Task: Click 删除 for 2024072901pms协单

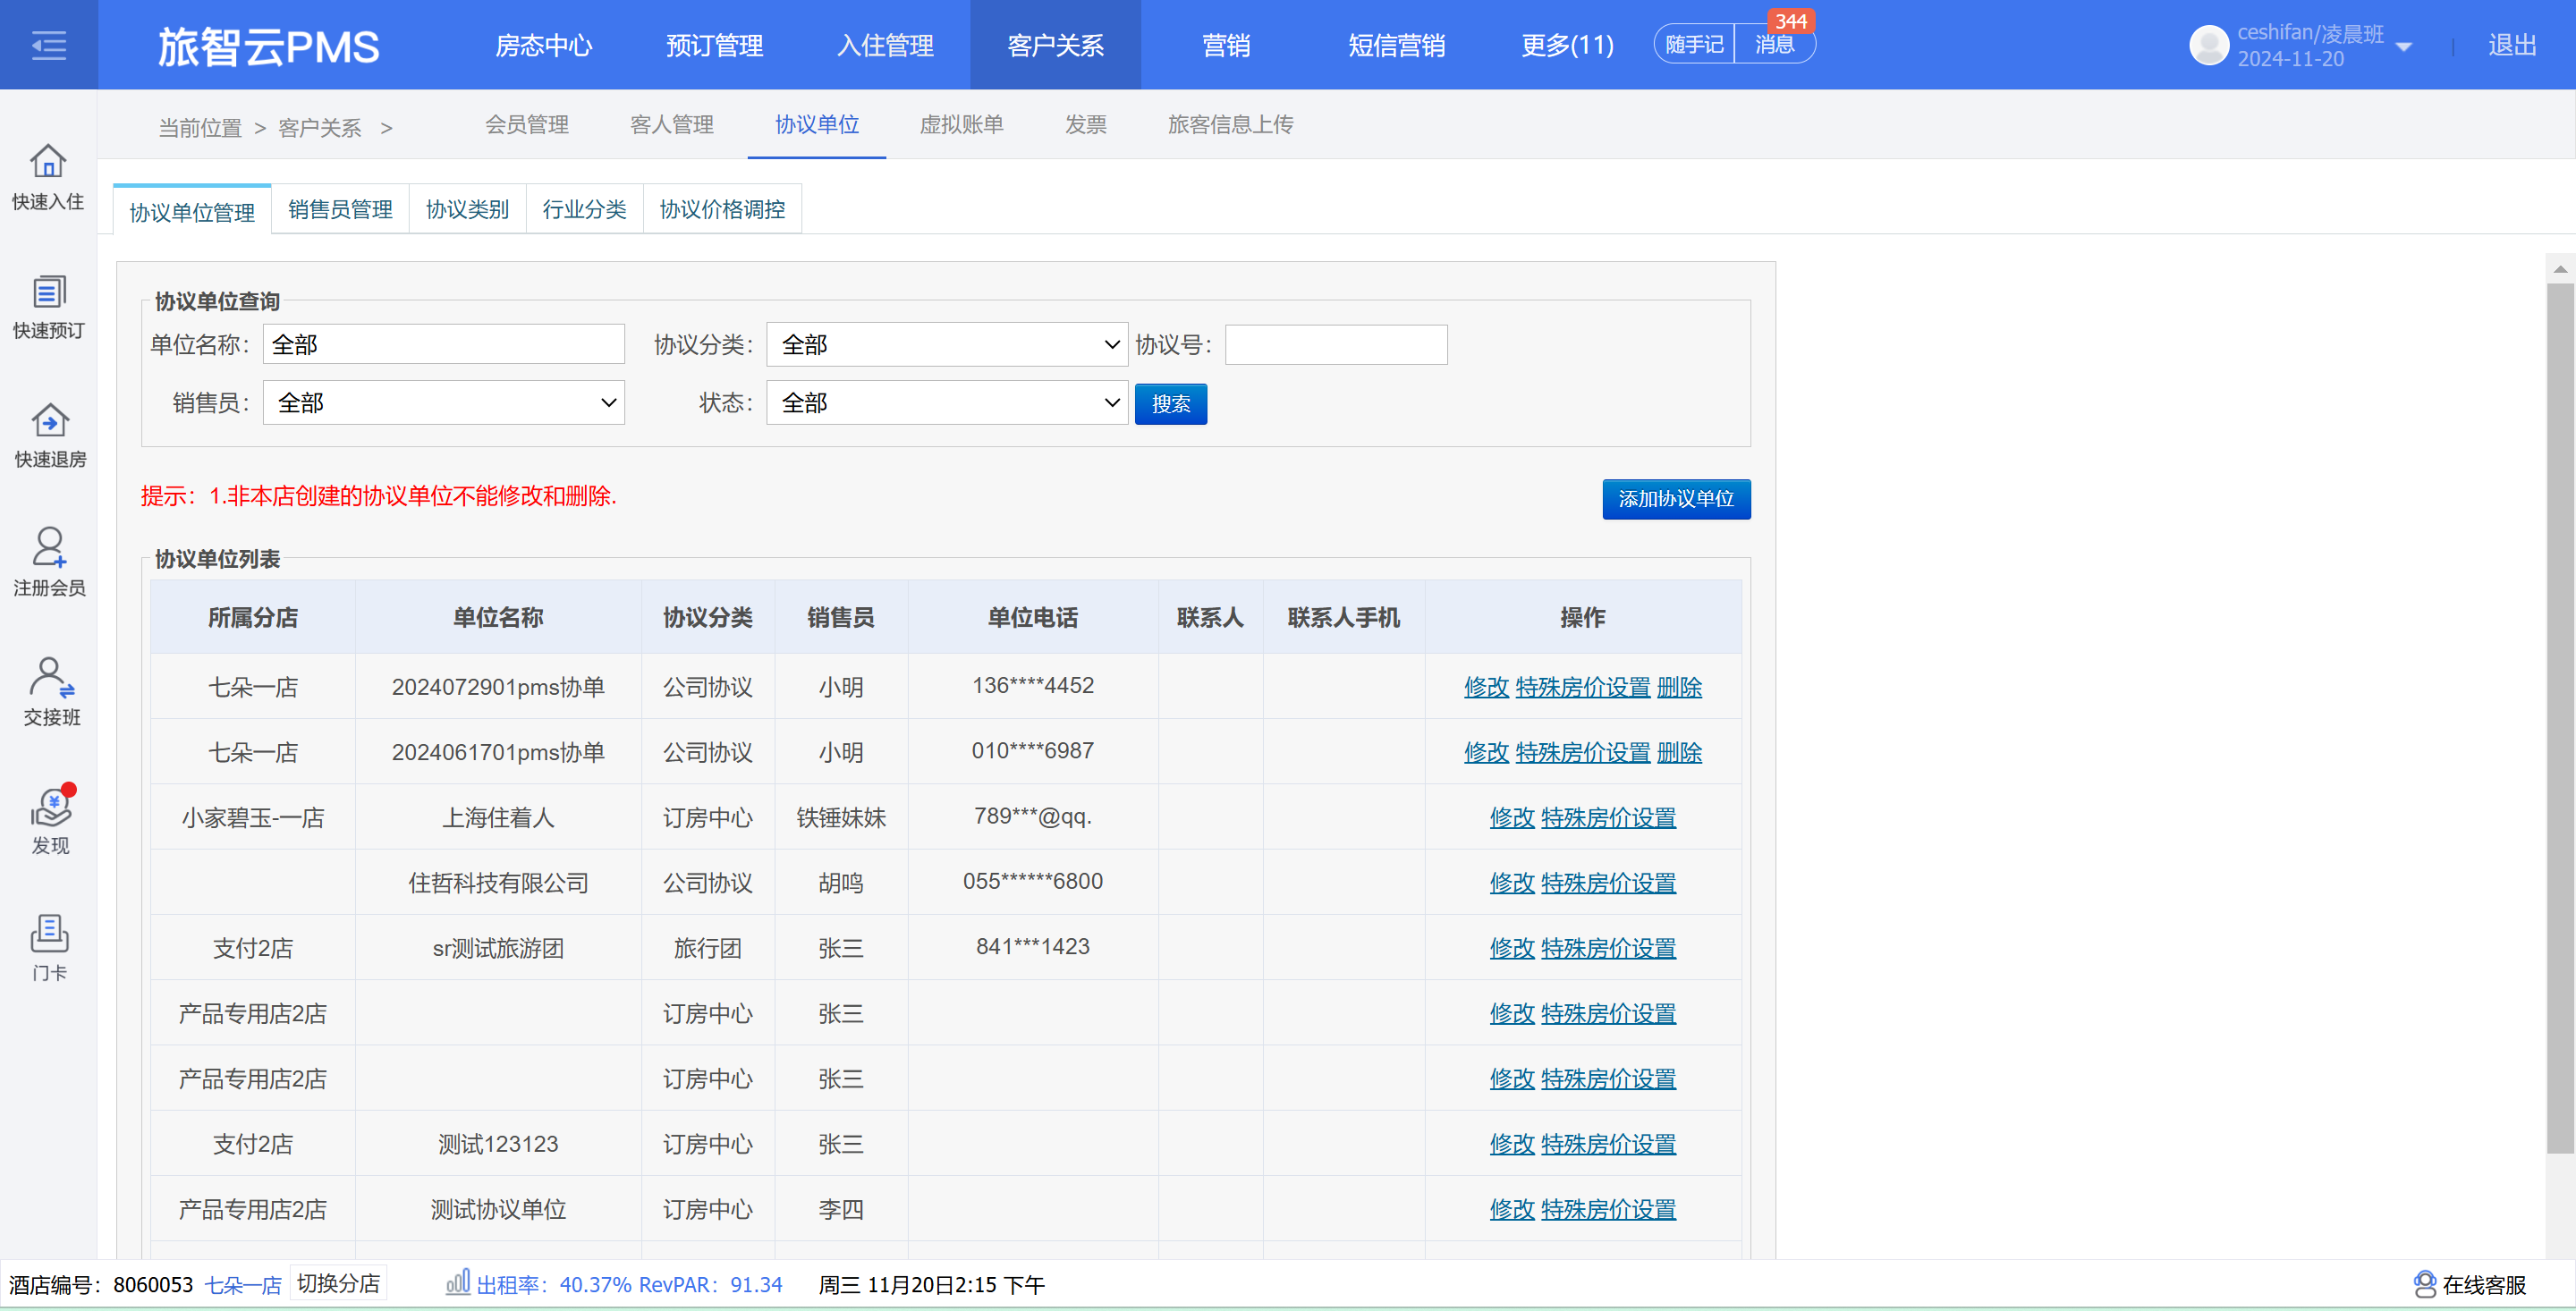Action: [1678, 688]
